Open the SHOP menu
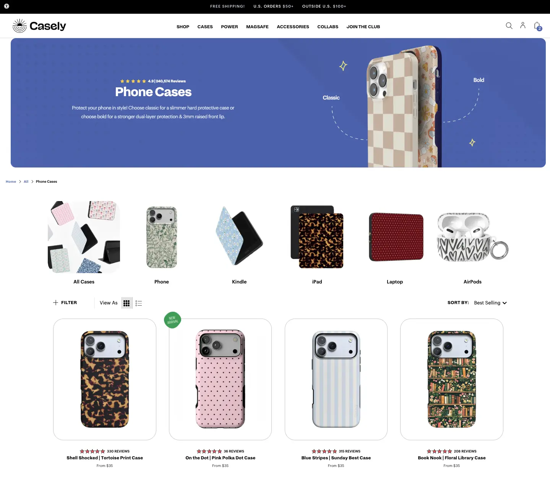Image resolution: width=550 pixels, height=483 pixels. (x=183, y=27)
